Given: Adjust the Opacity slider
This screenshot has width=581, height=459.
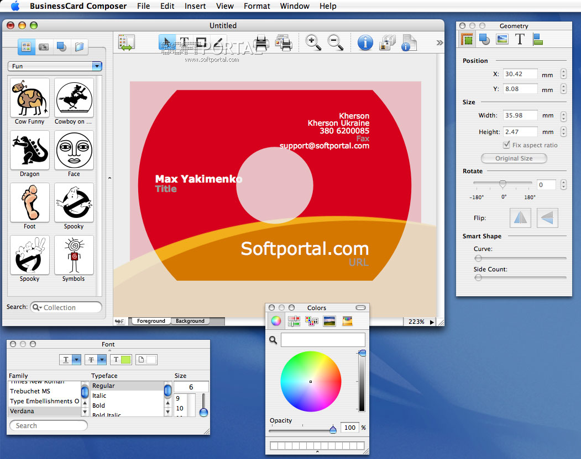Looking at the screenshot, I should (x=333, y=429).
